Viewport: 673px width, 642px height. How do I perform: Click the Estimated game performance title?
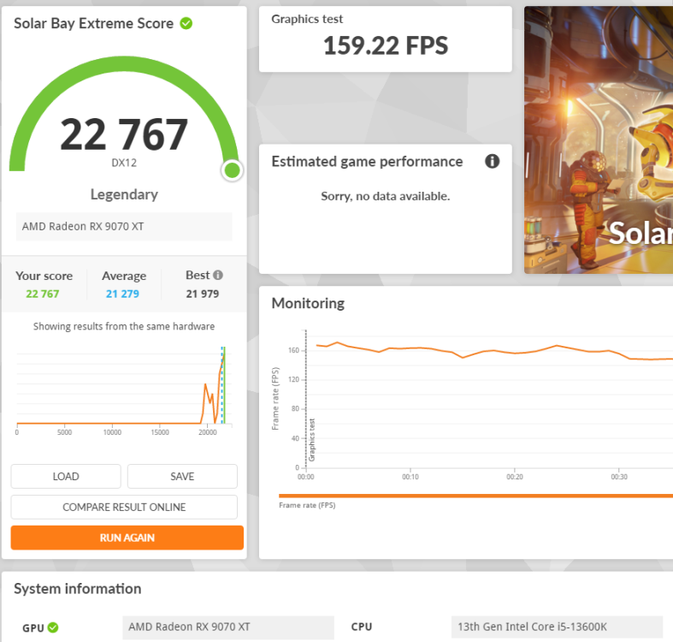[367, 162]
